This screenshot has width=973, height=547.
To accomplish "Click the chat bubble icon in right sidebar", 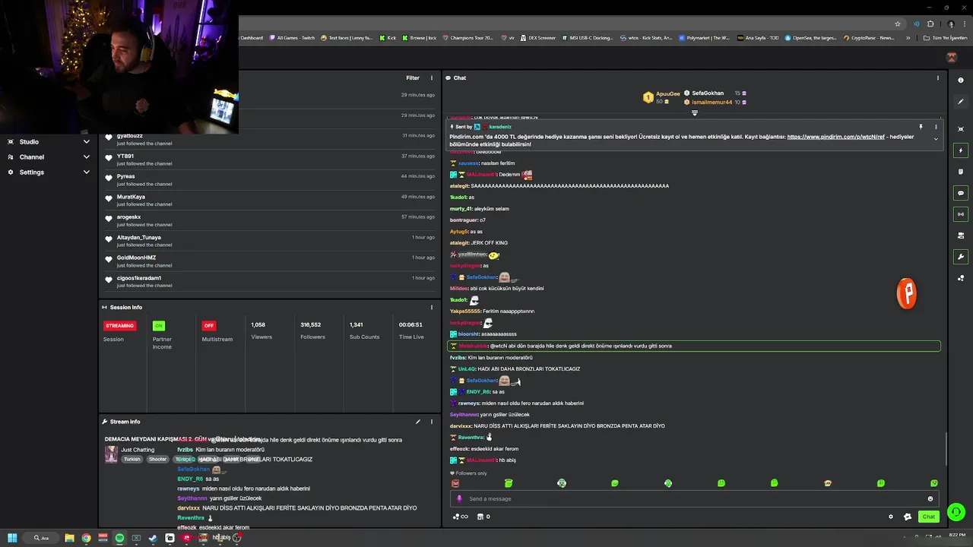I will [x=961, y=193].
